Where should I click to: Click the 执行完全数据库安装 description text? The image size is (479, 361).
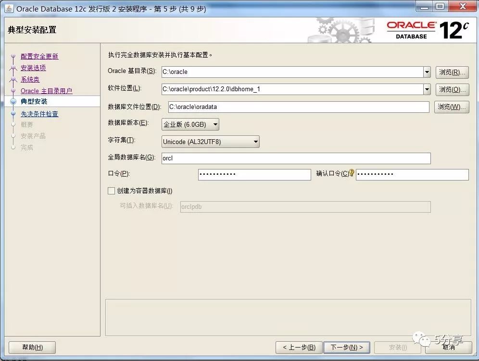point(160,55)
